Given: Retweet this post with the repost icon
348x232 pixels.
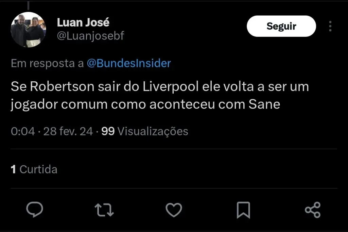Looking at the screenshot, I should (104, 209).
